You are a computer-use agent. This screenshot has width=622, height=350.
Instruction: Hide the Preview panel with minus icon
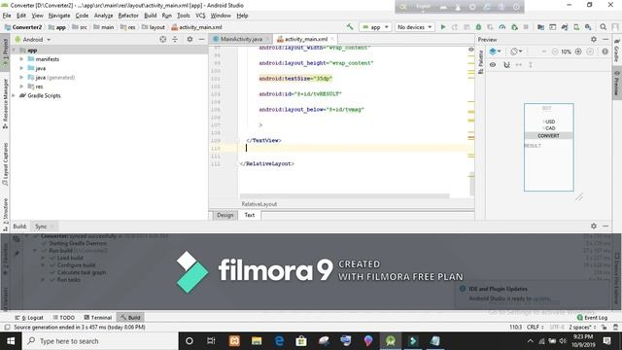[x=605, y=39]
